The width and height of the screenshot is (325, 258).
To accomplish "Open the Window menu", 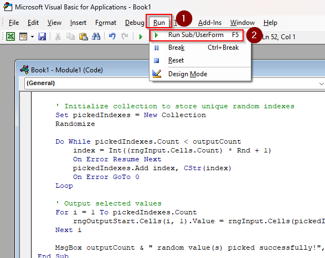I will click(243, 23).
